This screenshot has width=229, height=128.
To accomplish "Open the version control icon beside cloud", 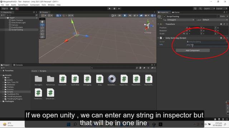I will [x=17, y=9].
